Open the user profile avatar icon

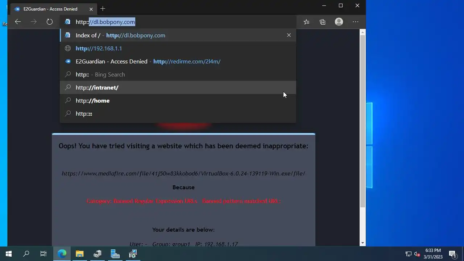click(339, 22)
